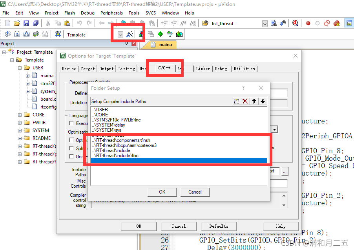The image size is (354, 250).
Task: Click the New file toolbar icon
Action: (8, 23)
